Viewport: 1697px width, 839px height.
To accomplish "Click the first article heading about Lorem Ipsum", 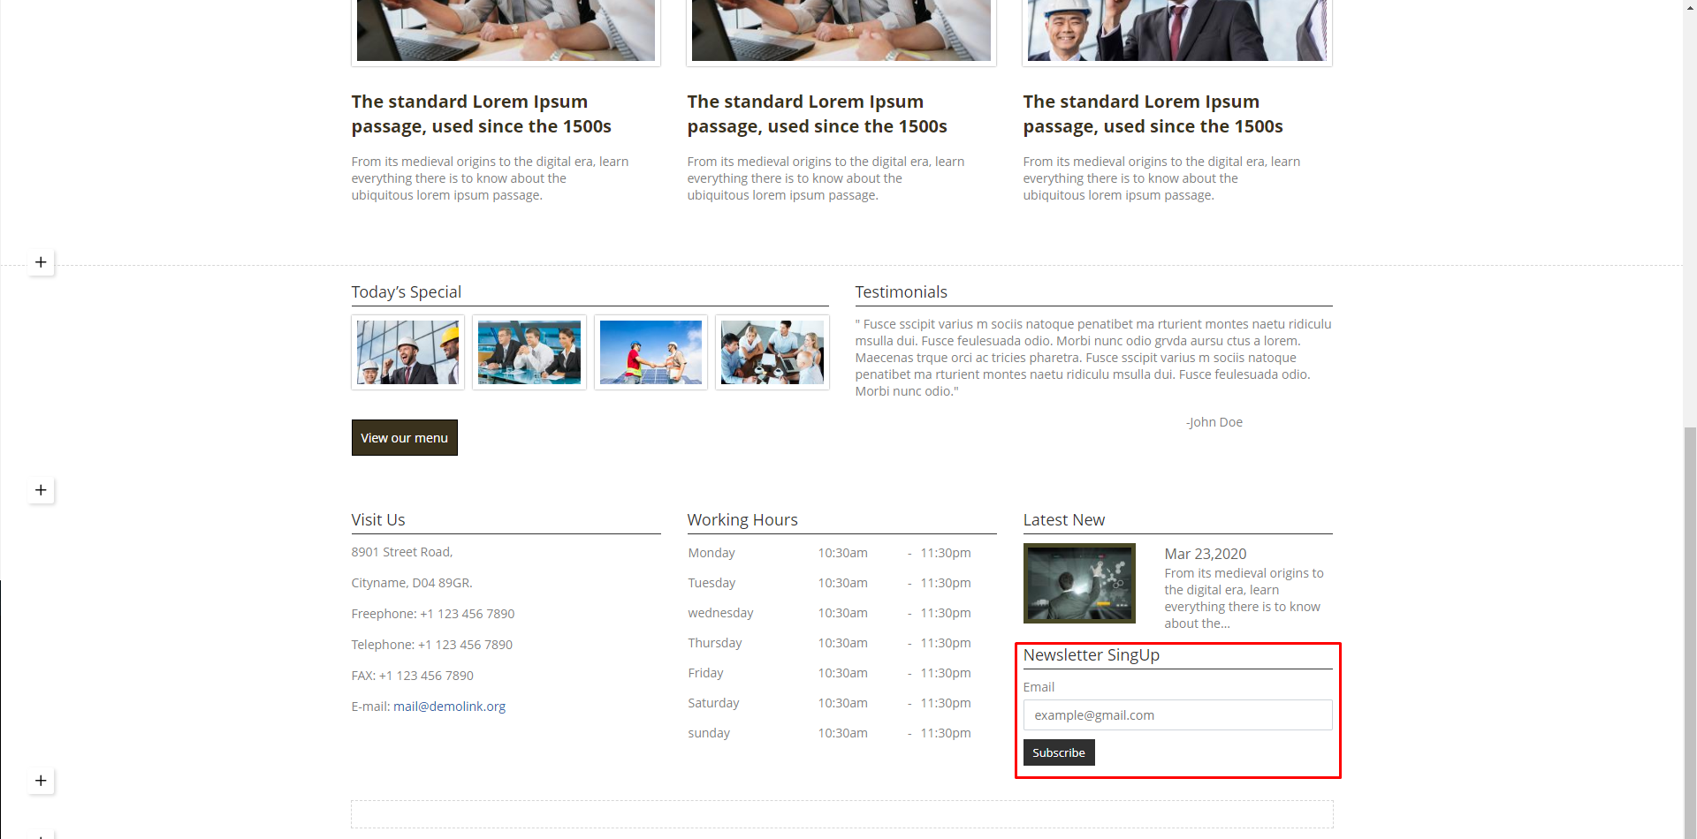I will (x=481, y=114).
